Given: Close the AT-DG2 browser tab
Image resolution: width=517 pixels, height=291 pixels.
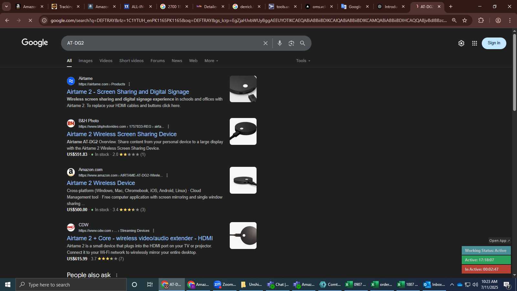Looking at the screenshot, I should click(439, 6).
